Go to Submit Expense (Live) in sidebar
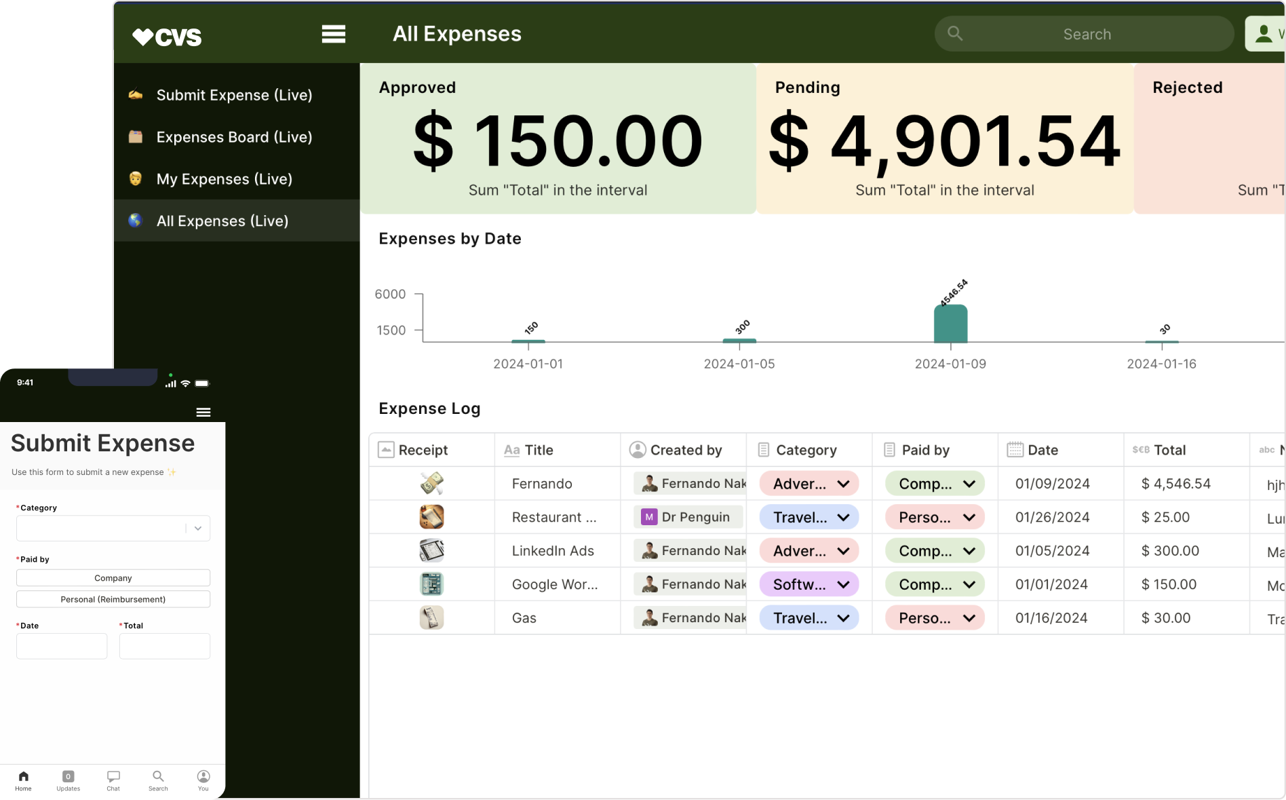This screenshot has height=800, width=1286. (x=234, y=95)
